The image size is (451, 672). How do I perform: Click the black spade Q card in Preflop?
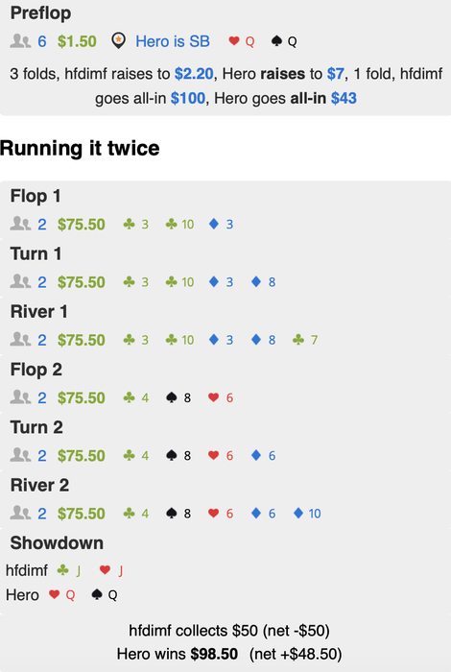point(284,41)
